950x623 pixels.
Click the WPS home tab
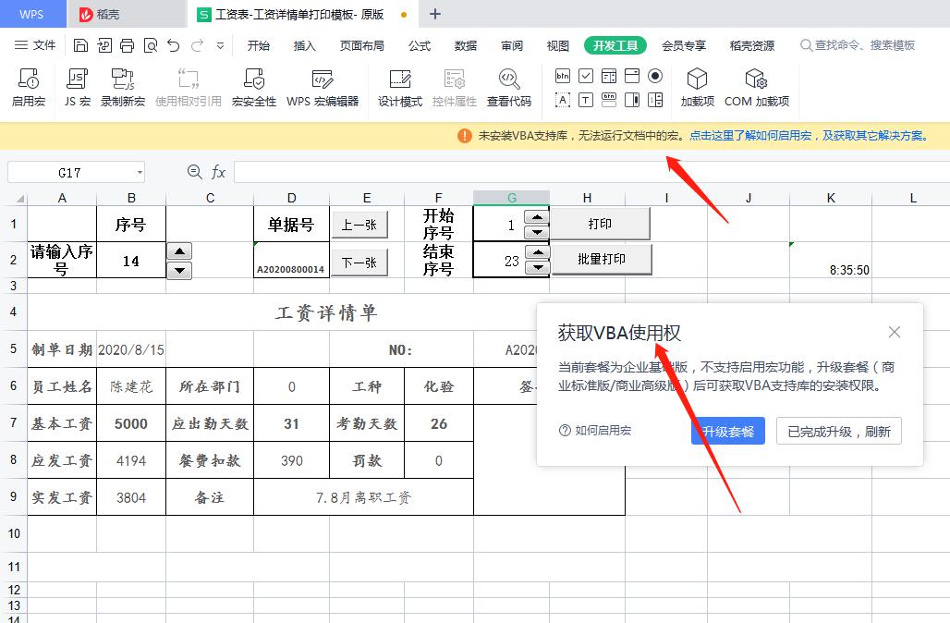pyautogui.click(x=32, y=14)
